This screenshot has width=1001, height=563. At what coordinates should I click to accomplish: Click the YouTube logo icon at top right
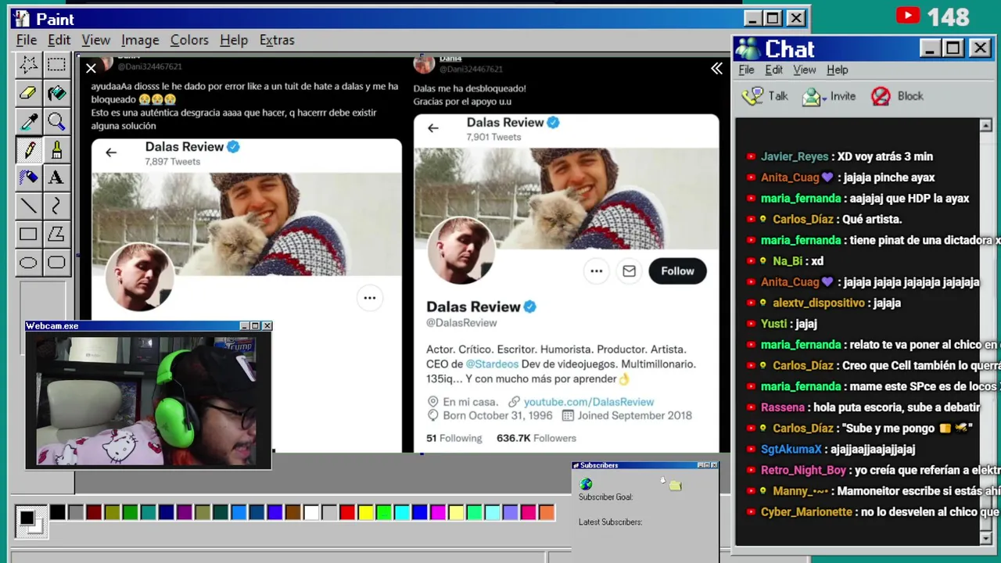(x=908, y=16)
